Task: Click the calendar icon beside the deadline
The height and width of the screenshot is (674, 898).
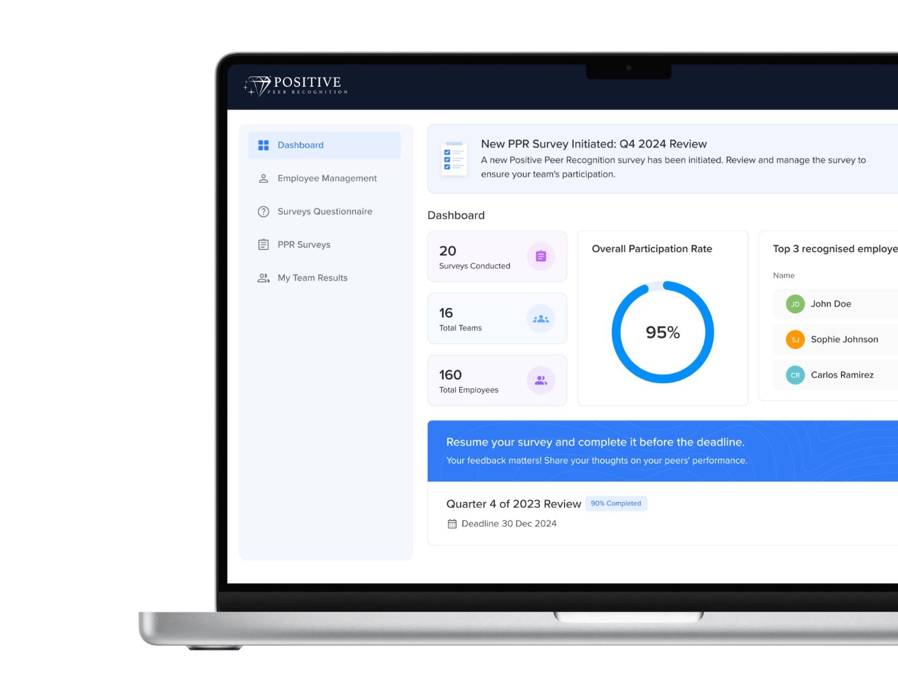Action: [452, 524]
